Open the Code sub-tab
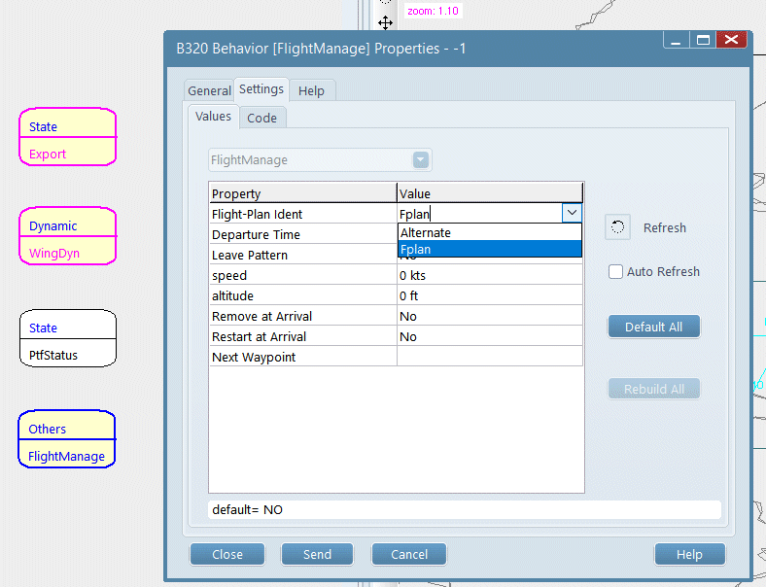This screenshot has height=587, width=766. click(261, 118)
